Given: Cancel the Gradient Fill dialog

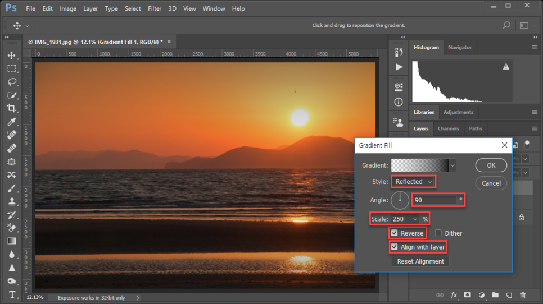Looking at the screenshot, I should click(491, 183).
